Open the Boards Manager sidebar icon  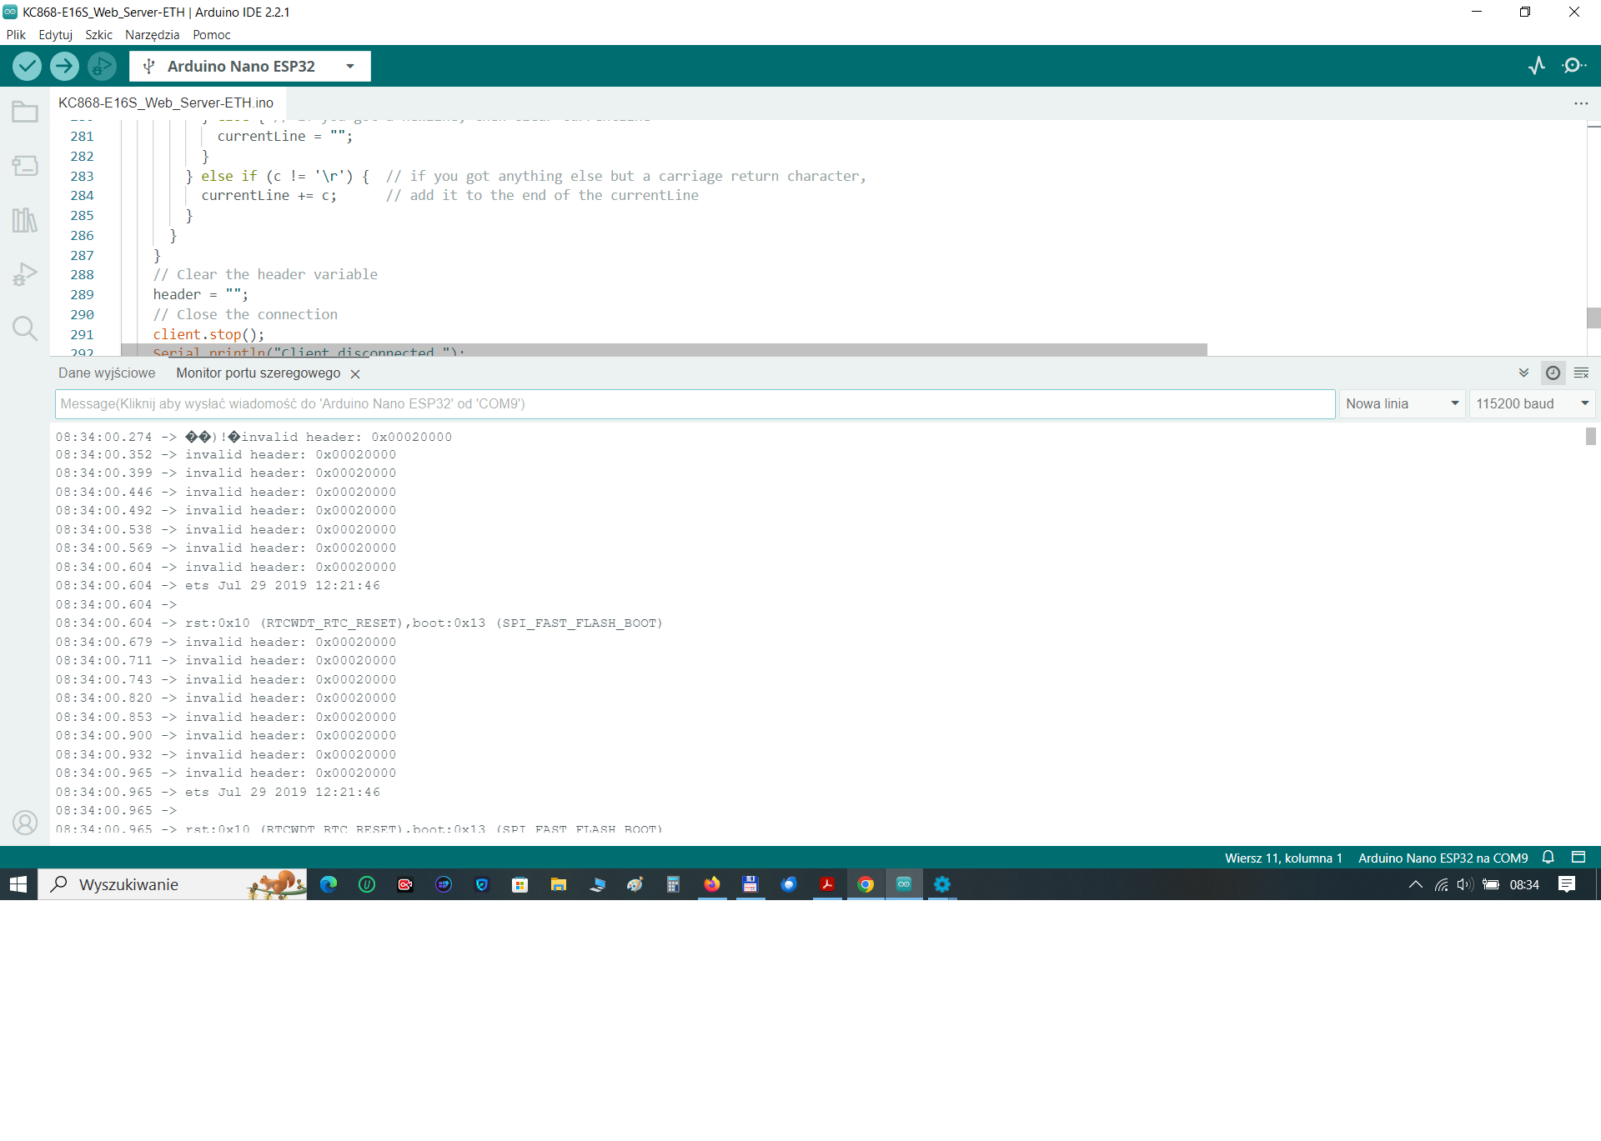click(x=25, y=166)
